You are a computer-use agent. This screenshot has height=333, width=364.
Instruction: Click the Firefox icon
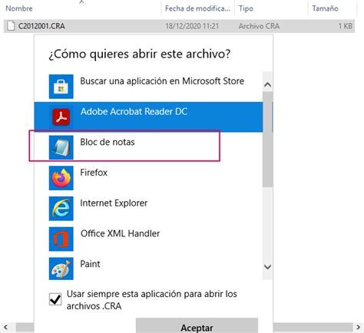61,178
